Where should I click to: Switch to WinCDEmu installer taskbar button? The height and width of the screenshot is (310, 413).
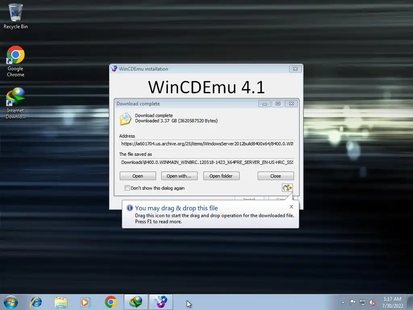tap(161, 302)
